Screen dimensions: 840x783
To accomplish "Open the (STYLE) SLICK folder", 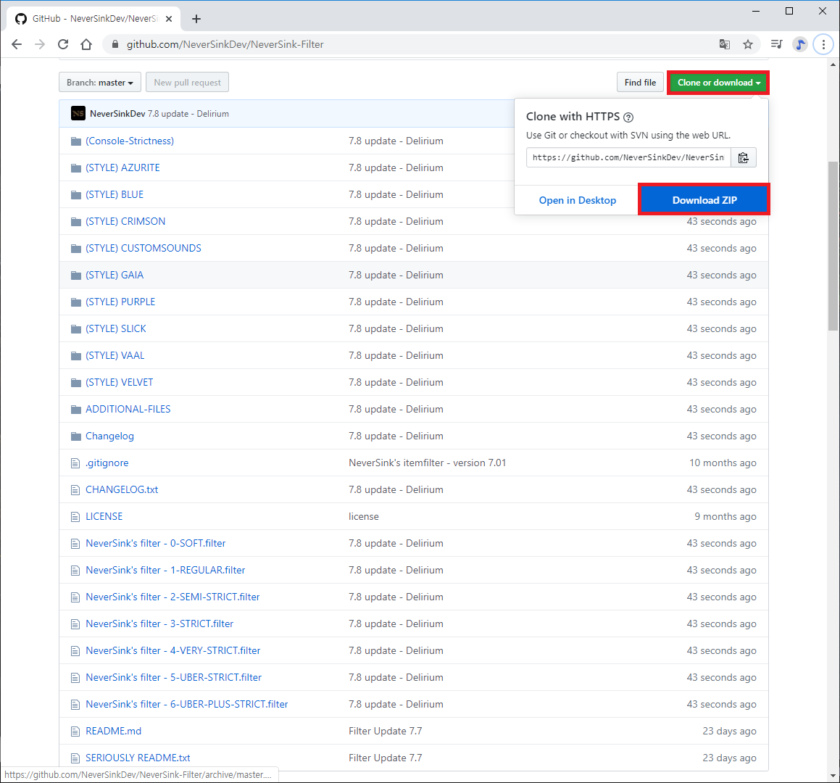I will (x=116, y=328).
